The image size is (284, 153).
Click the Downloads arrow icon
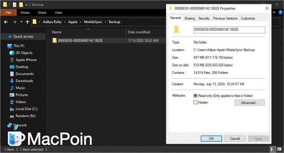[12, 81]
